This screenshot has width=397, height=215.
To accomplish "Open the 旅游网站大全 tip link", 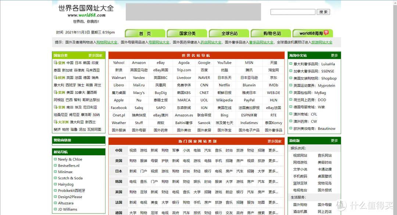I will pyautogui.click(x=322, y=42).
